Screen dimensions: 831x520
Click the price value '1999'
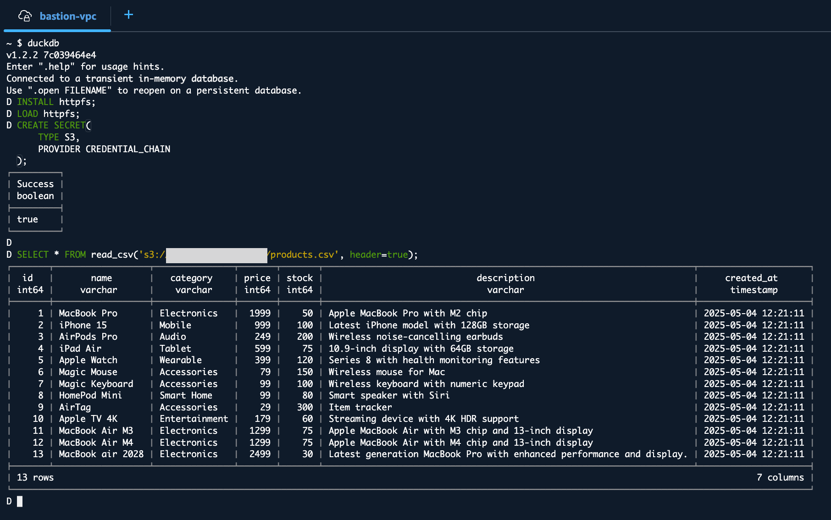click(x=260, y=313)
